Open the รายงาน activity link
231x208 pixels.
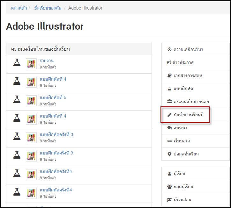(47, 61)
